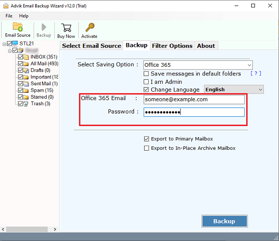Uncheck the Starred (0) checkbox
The width and height of the screenshot is (279, 241).
point(20,97)
